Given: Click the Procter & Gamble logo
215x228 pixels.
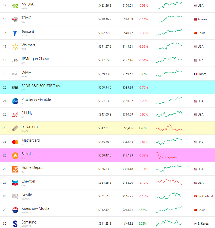Looking at the screenshot, I should [x=15, y=101].
